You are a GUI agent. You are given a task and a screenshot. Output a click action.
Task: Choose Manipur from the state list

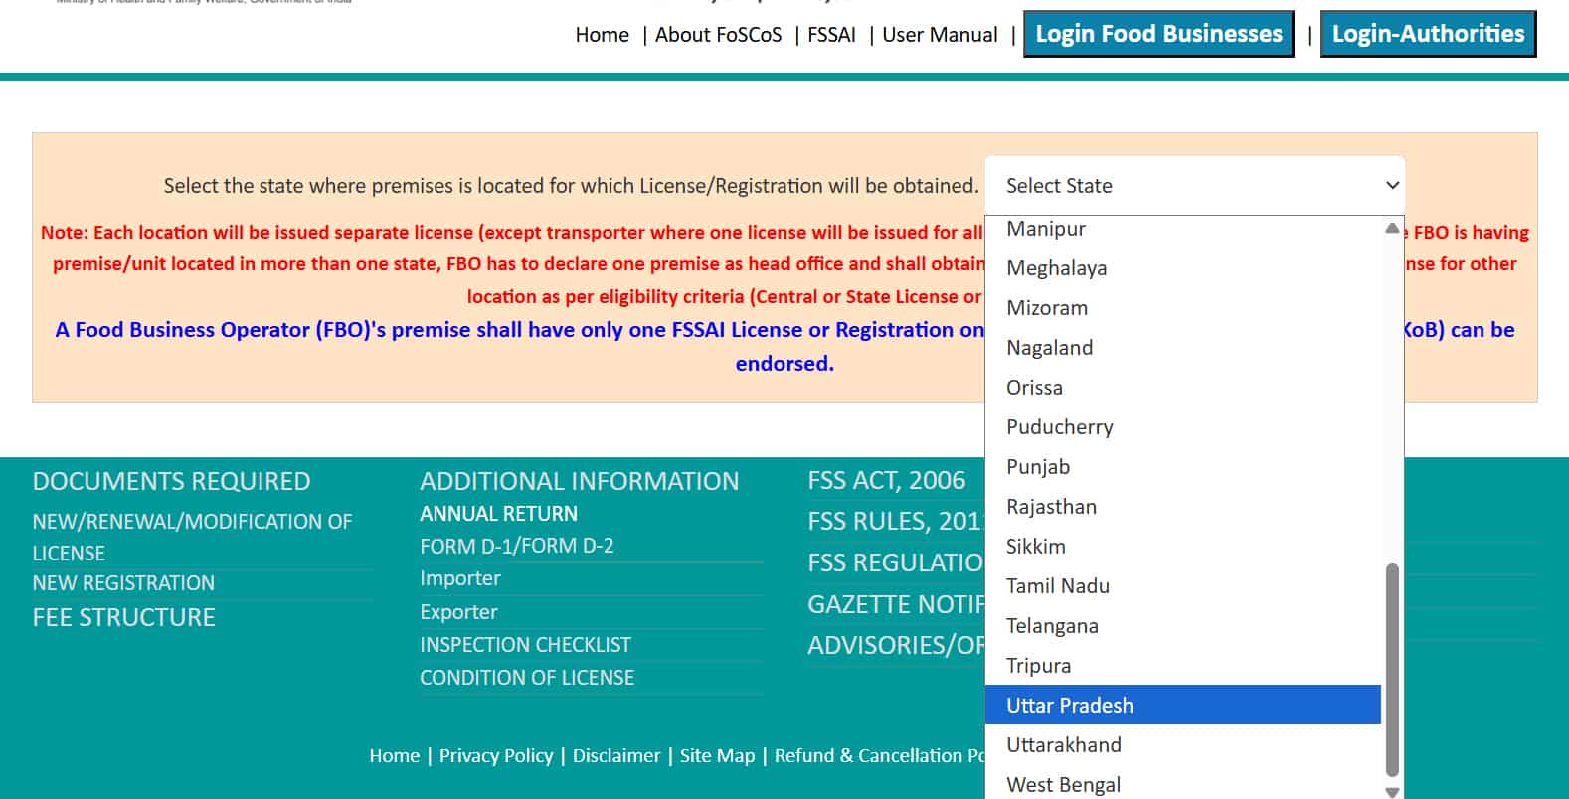point(1183,229)
